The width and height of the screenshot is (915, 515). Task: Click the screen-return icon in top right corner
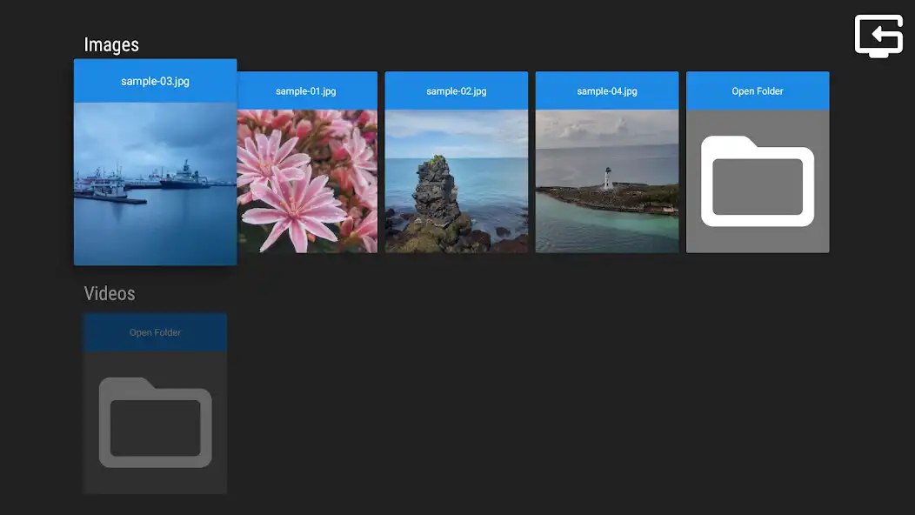click(878, 37)
